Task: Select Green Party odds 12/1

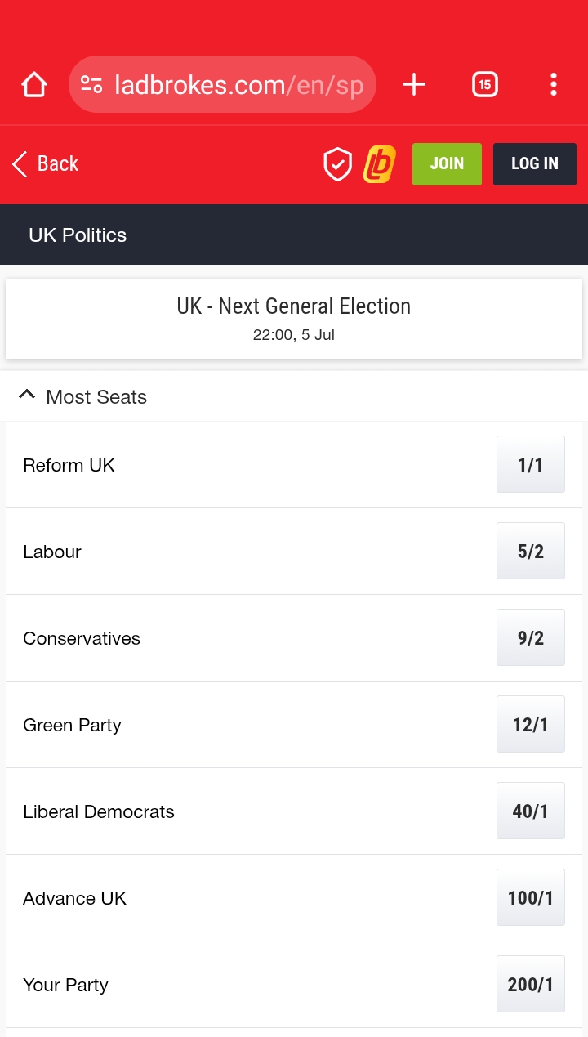Action: pyautogui.click(x=530, y=725)
